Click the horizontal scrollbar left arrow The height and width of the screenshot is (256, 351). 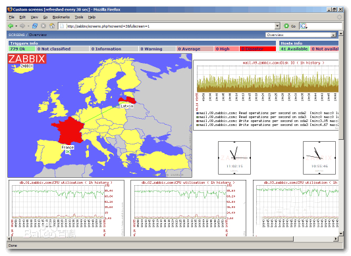9,239
